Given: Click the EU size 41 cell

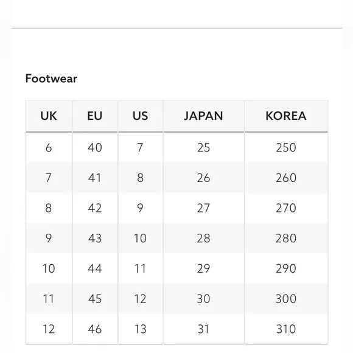Looking at the screenshot, I should (95, 178).
